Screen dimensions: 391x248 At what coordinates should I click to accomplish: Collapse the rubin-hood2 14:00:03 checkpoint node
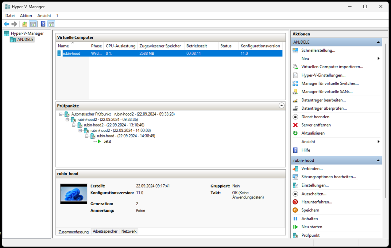tap(80, 131)
